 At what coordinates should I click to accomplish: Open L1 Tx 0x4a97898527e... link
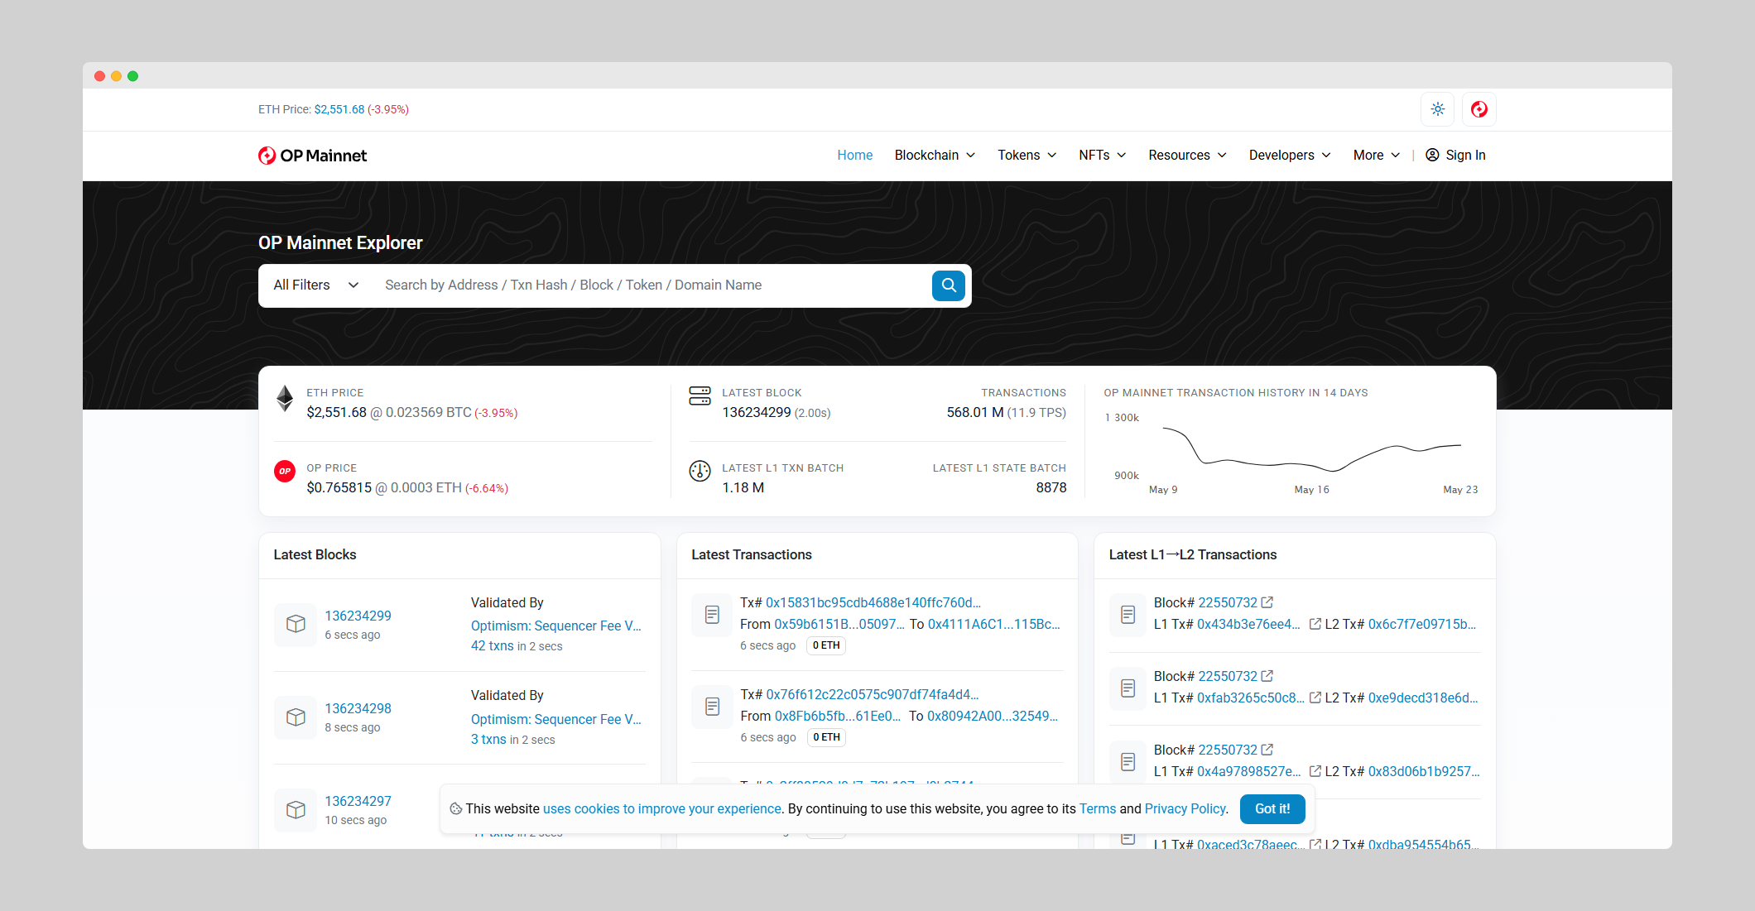tap(1249, 772)
